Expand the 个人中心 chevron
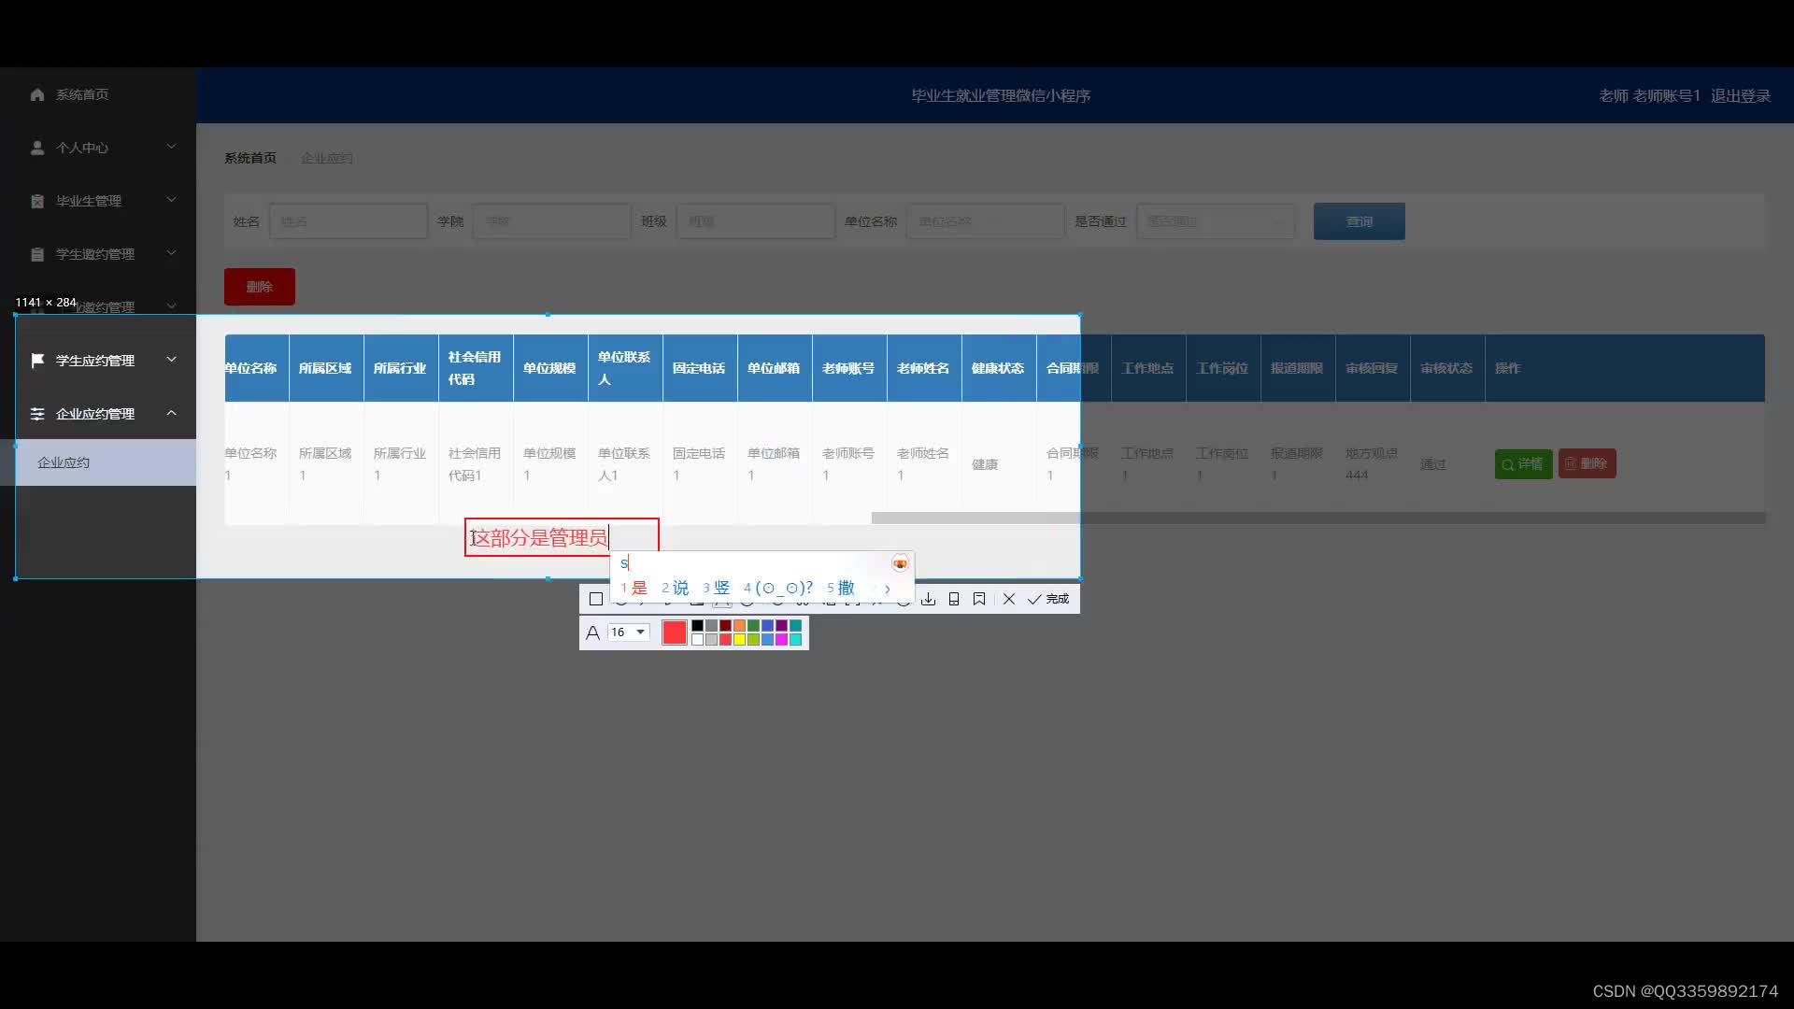The height and width of the screenshot is (1009, 1794). point(171,147)
